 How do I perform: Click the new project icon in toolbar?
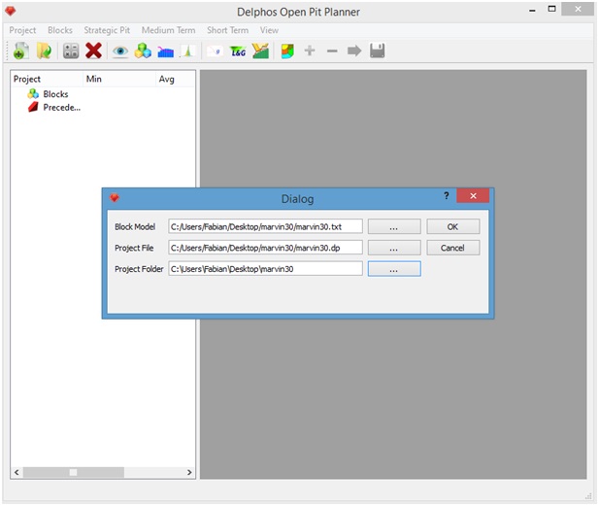point(21,51)
